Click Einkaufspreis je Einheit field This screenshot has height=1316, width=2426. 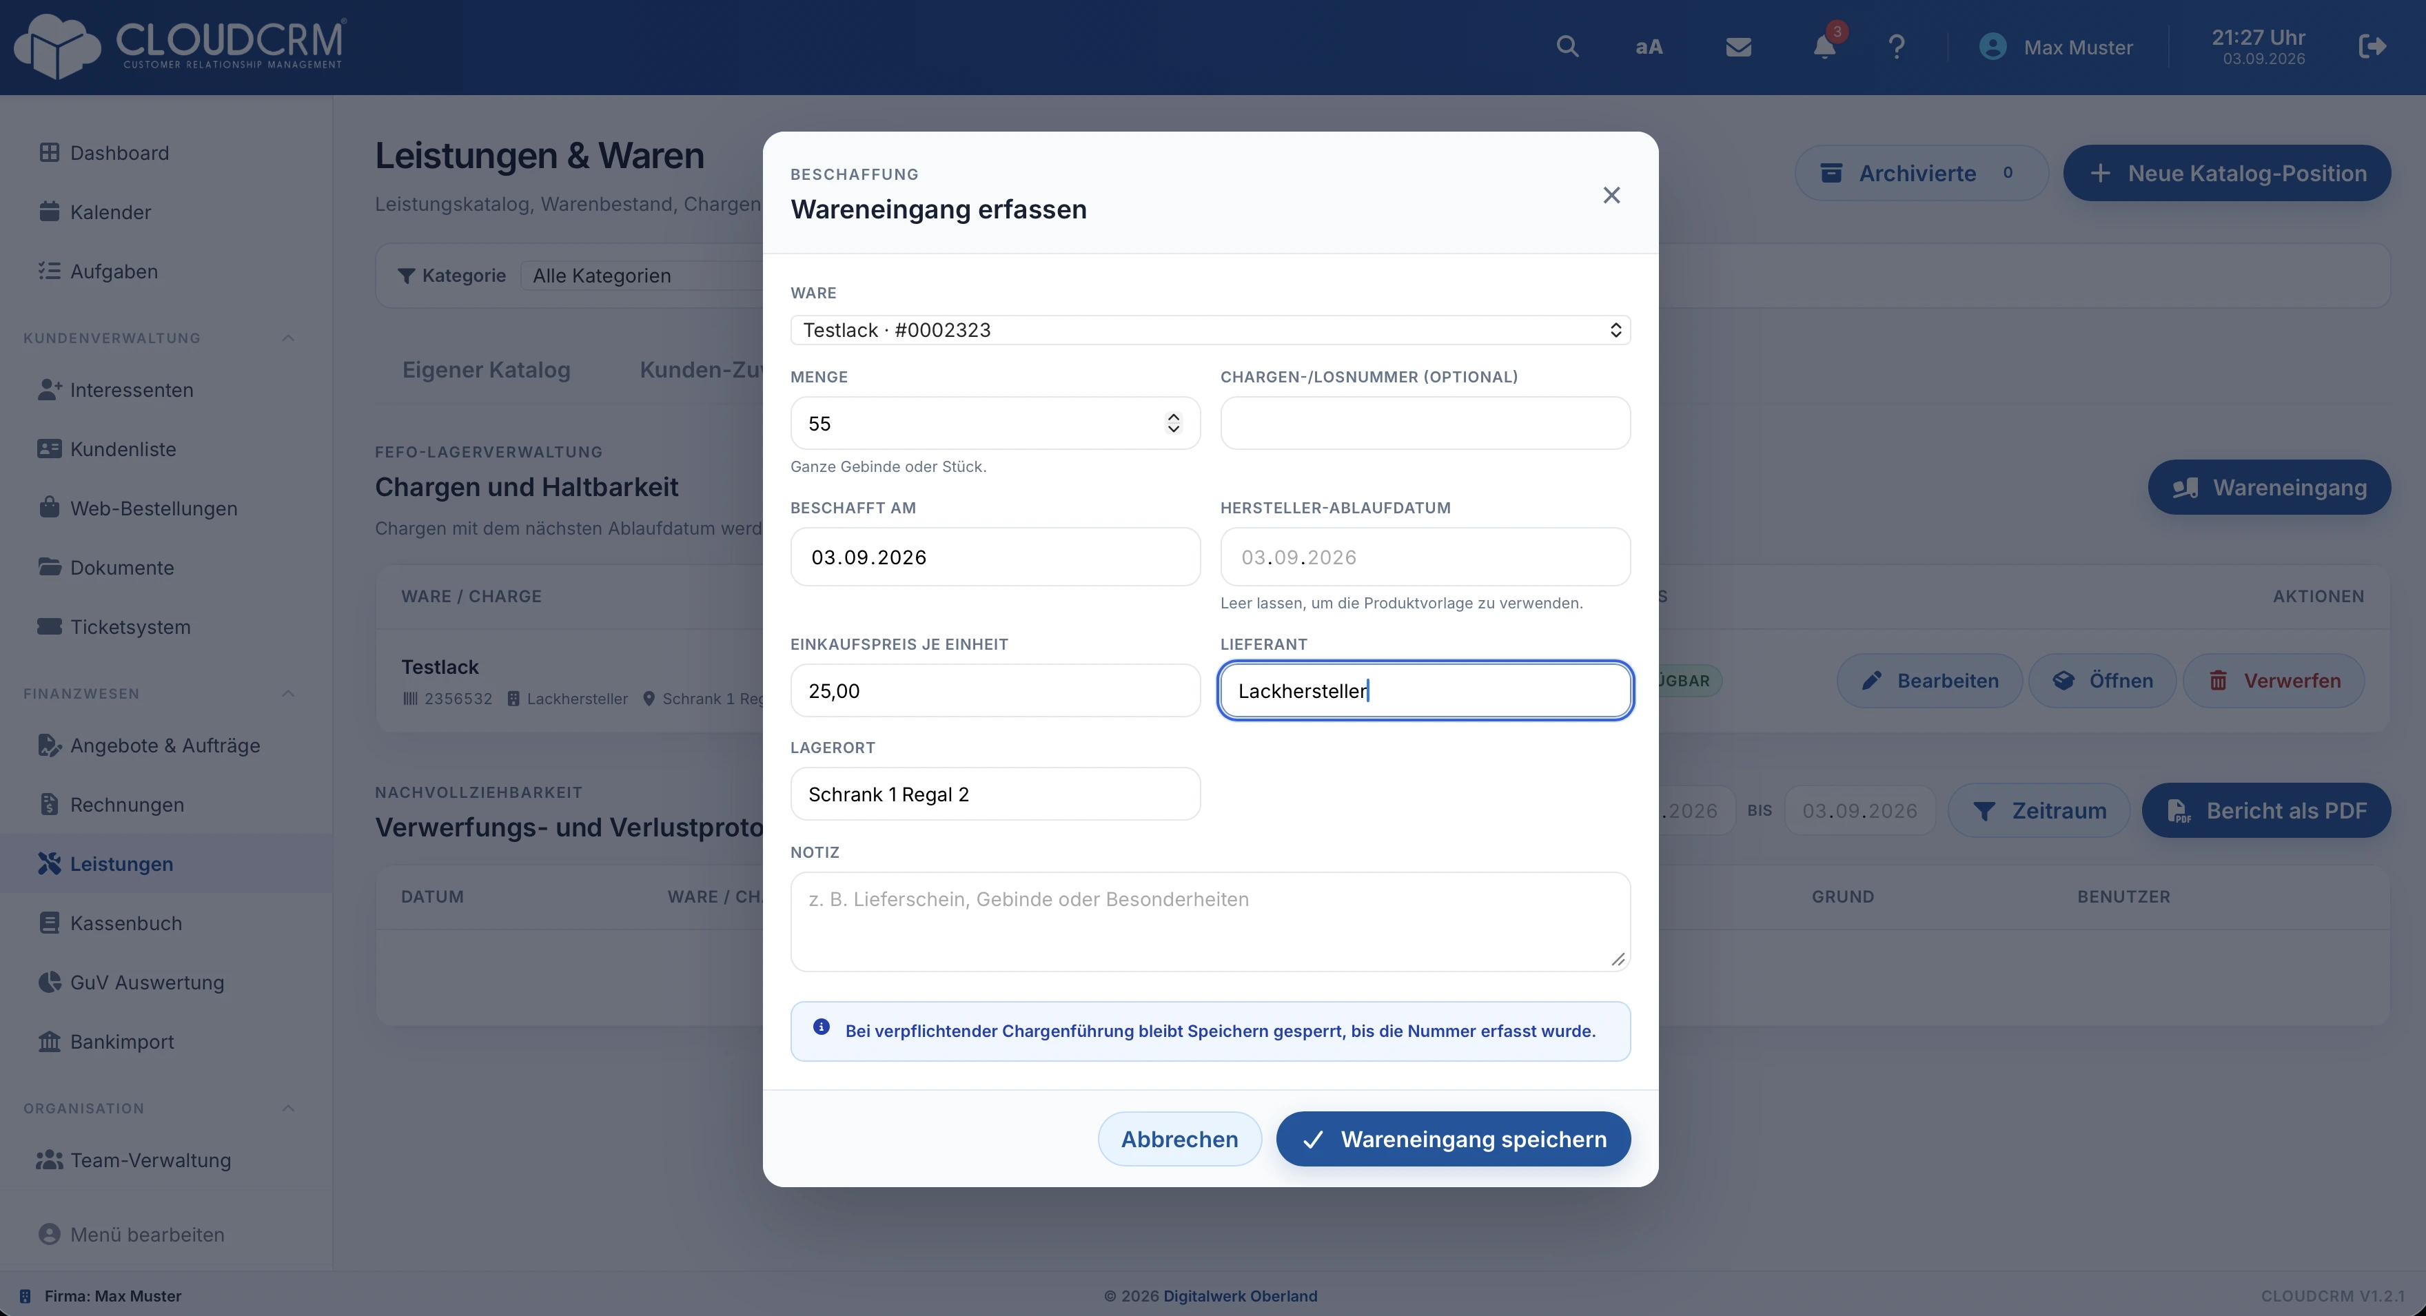995,690
